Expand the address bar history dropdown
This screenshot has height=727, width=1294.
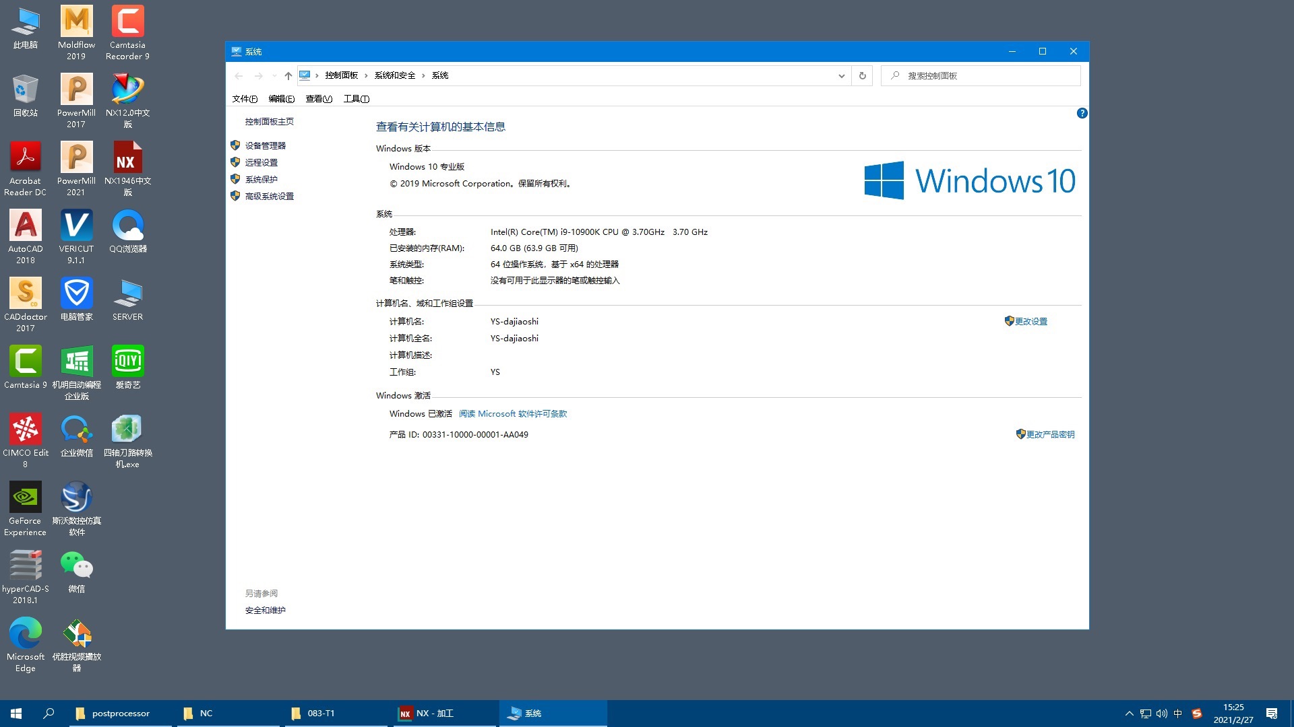841,75
